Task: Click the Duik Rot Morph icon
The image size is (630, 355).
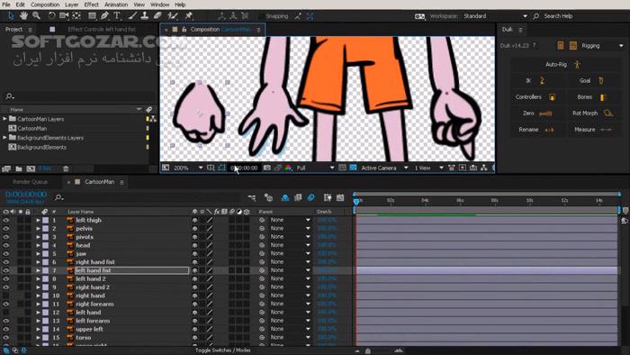Action: pos(608,114)
